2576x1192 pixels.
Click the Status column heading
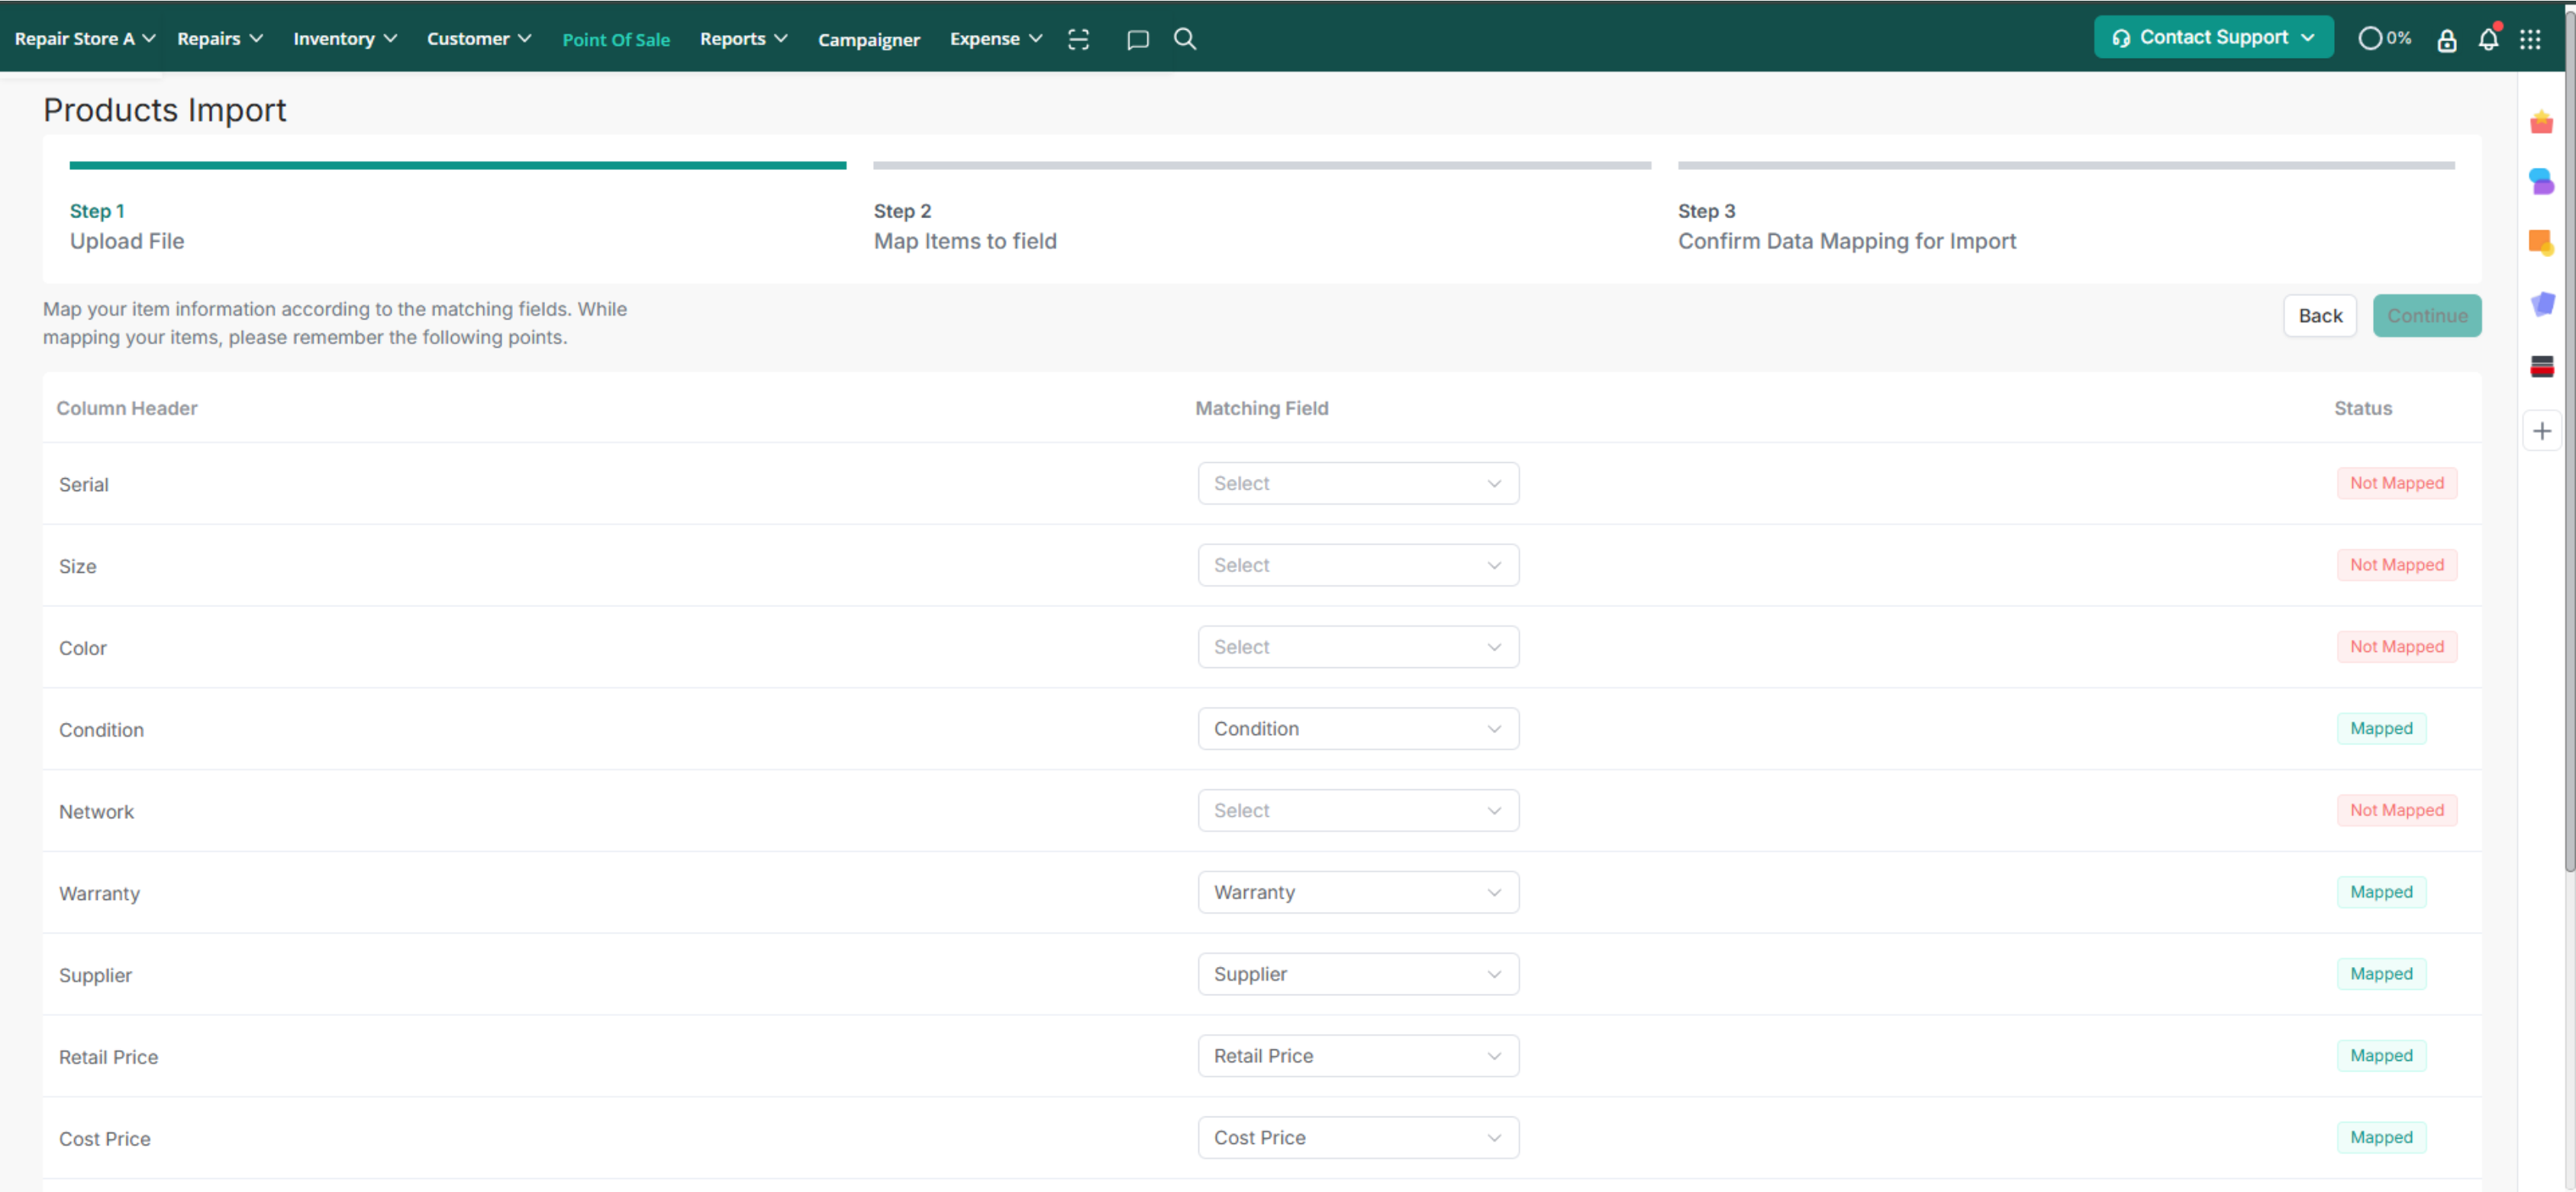point(2362,409)
